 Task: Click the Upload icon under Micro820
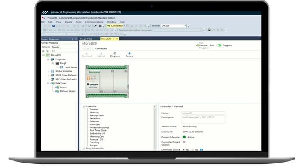coord(101,53)
